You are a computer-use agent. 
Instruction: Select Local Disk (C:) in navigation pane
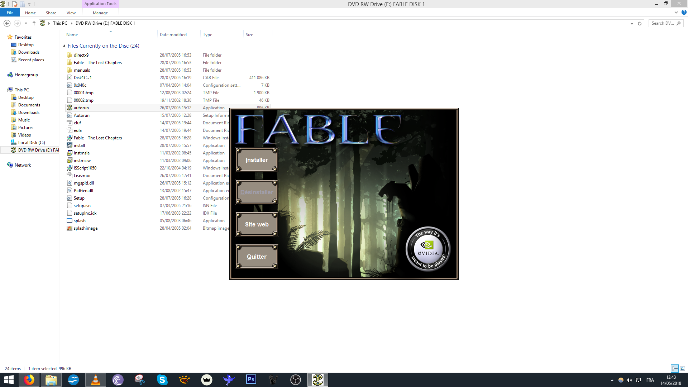coord(32,143)
